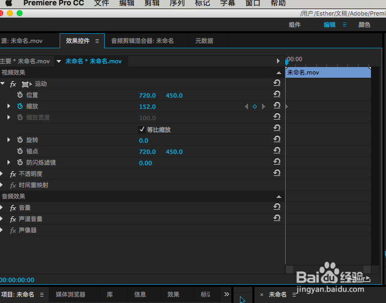Switch to 颜色 workspace
The height and width of the screenshot is (303, 386).
(x=365, y=25)
